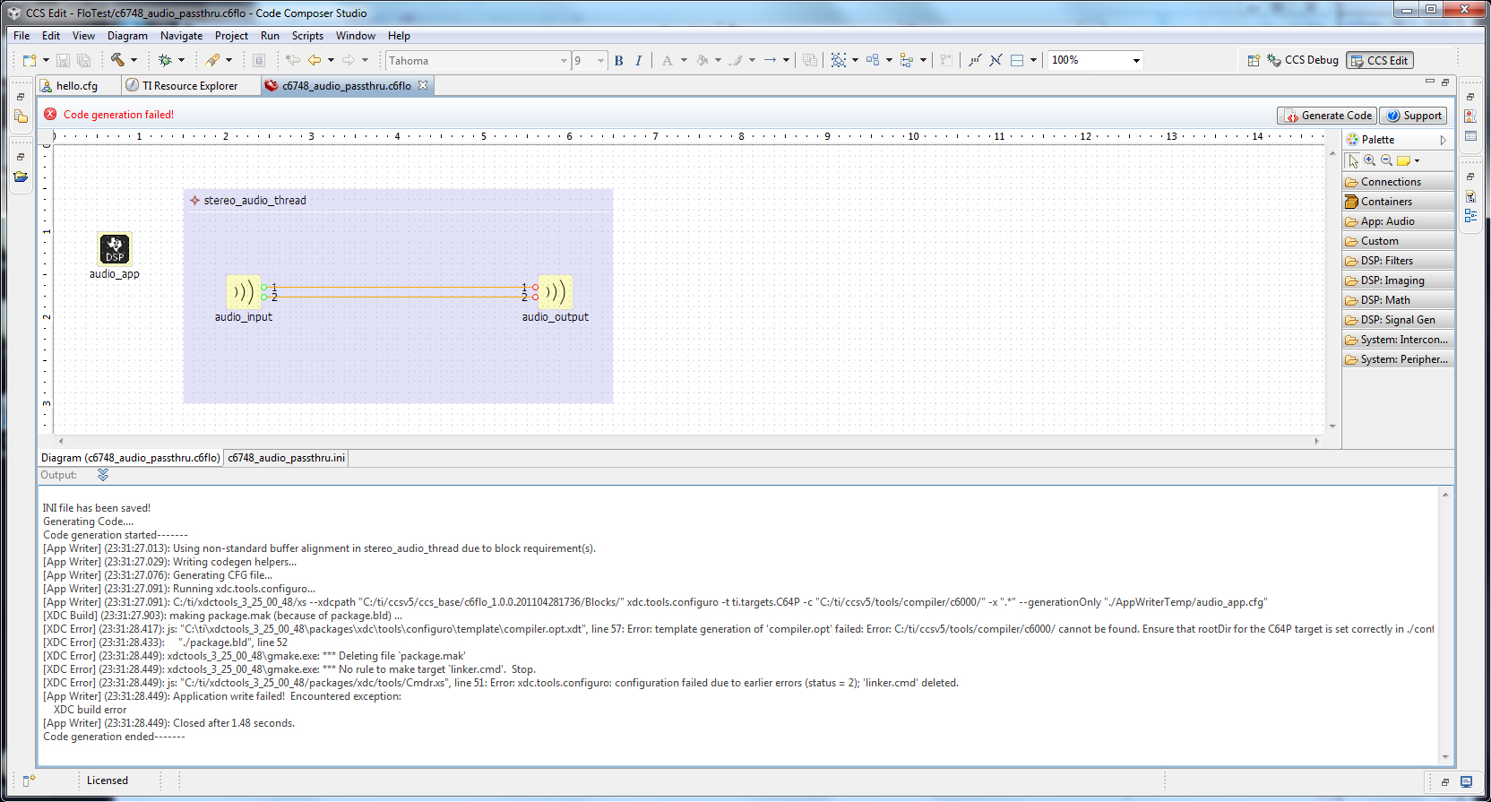Expand the Output section double-chevron
The height and width of the screenshot is (802, 1491).
(103, 475)
